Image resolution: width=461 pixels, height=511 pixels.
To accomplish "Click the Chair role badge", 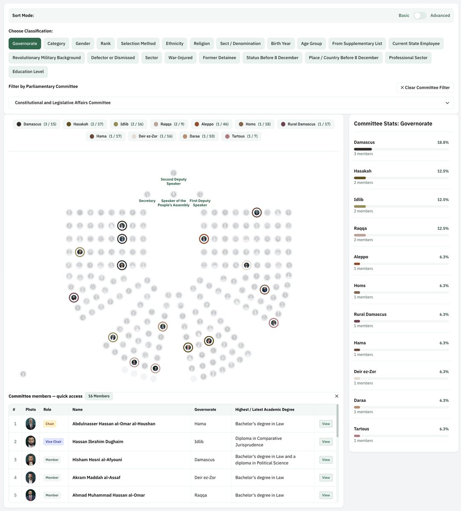I will click(x=50, y=424).
